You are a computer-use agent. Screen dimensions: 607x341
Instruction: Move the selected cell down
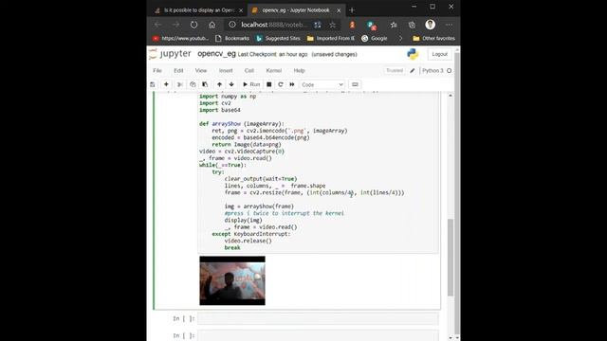click(231, 84)
